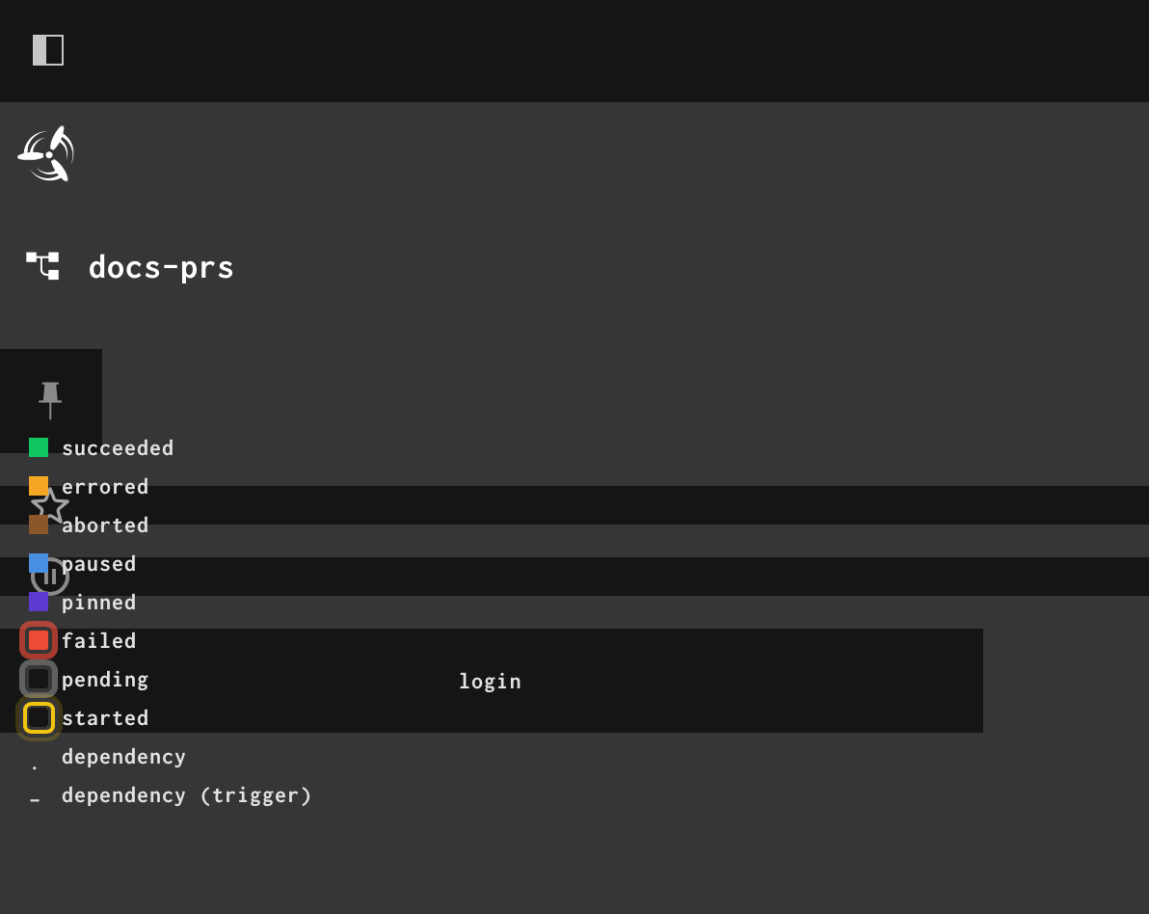This screenshot has width=1149, height=914.
Task: Click the Concourse propeller logo
Action: tap(46, 152)
